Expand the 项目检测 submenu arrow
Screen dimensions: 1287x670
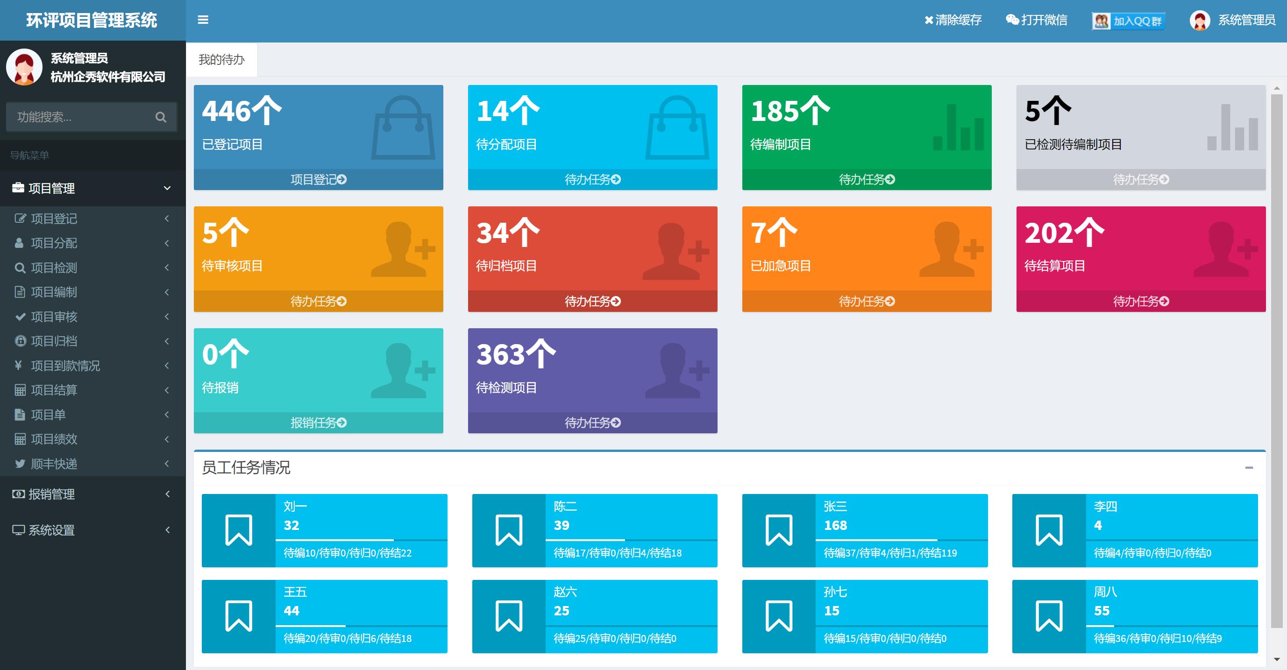[167, 268]
